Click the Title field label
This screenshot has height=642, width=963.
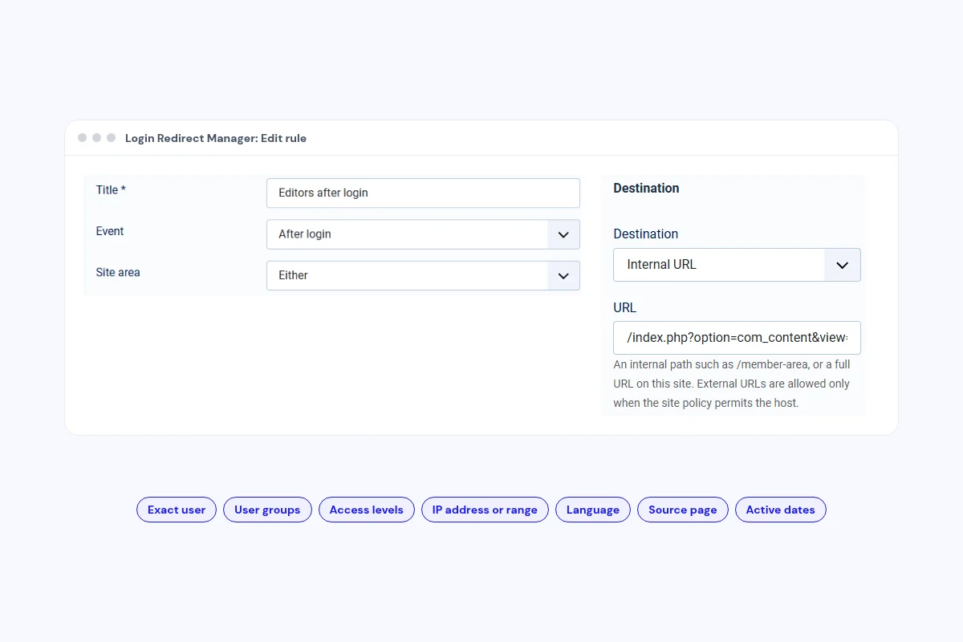[x=111, y=190]
